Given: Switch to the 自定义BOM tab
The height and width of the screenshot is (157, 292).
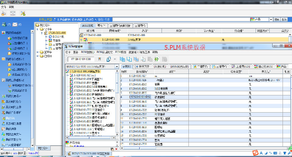Looking at the screenshot, I should pyautogui.click(x=263, y=66).
